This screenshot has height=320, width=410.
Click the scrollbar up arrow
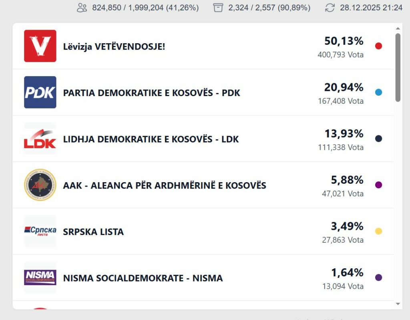[x=398, y=28]
